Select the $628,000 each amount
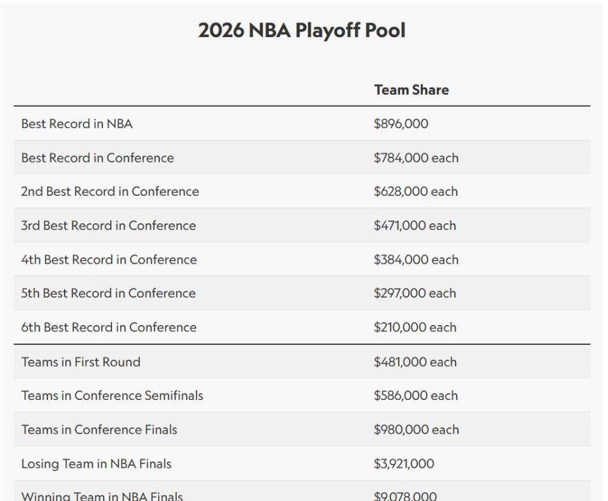This screenshot has height=501, width=608. click(415, 191)
